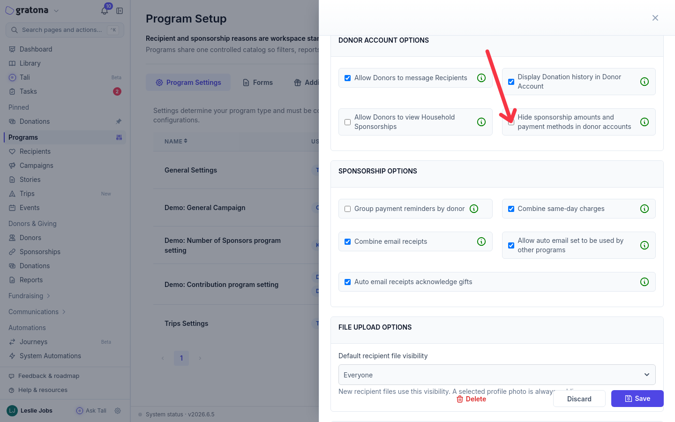
Task: Close the settings panel with X icon
Action: [655, 18]
